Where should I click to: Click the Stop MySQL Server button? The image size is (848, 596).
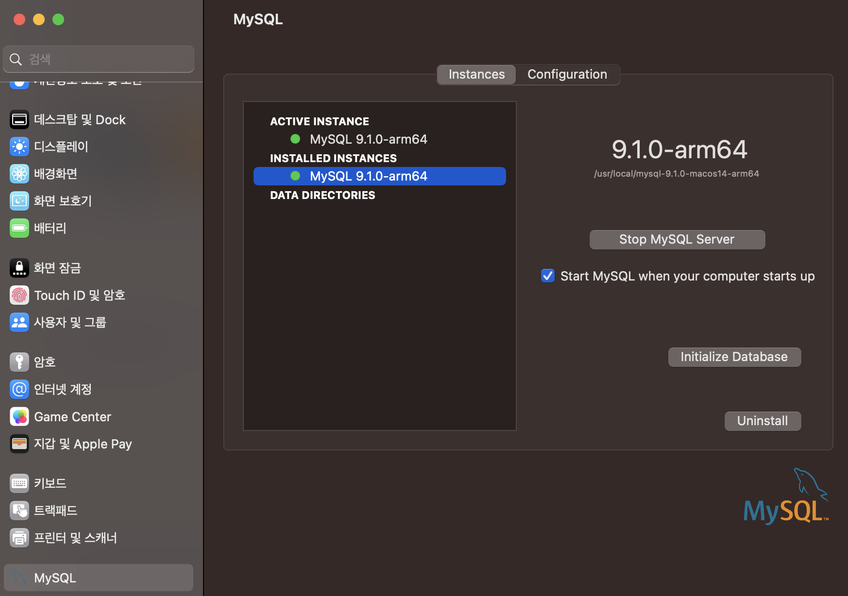(x=677, y=239)
